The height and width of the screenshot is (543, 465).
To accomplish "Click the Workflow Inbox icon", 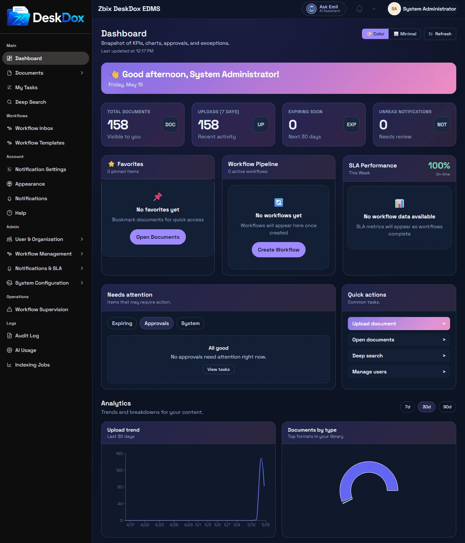I will [x=9, y=128].
